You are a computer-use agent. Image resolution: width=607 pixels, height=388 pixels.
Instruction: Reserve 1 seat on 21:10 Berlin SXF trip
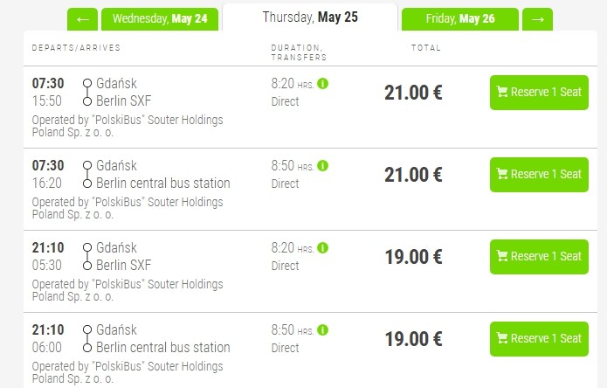(x=539, y=257)
